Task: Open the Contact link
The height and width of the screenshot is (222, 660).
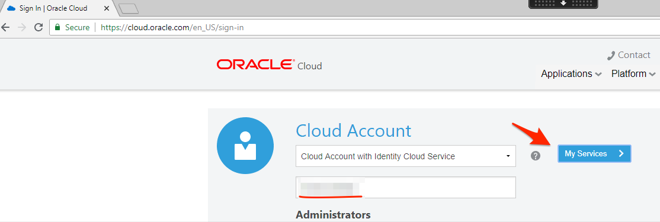Action: [629, 55]
